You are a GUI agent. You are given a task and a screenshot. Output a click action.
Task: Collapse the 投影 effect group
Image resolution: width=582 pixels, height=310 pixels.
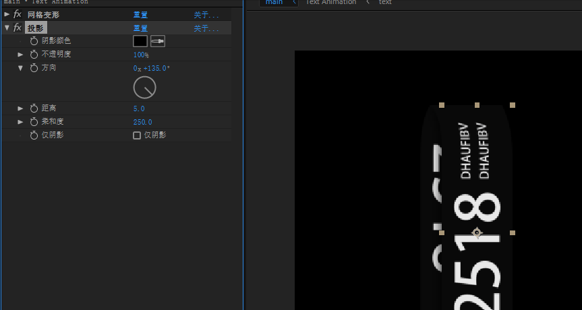coord(7,28)
